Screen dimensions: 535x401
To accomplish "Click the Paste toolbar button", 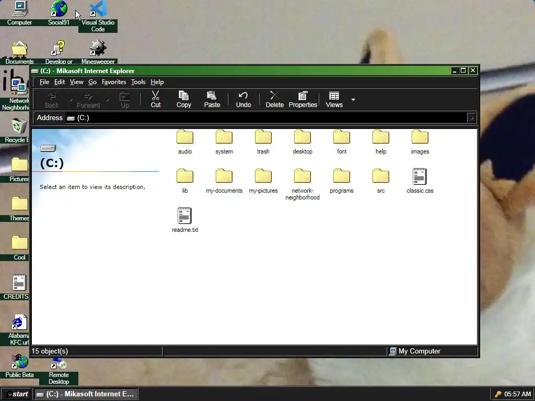I will point(212,100).
